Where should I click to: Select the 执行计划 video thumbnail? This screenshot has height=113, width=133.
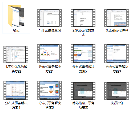tap(116, 91)
